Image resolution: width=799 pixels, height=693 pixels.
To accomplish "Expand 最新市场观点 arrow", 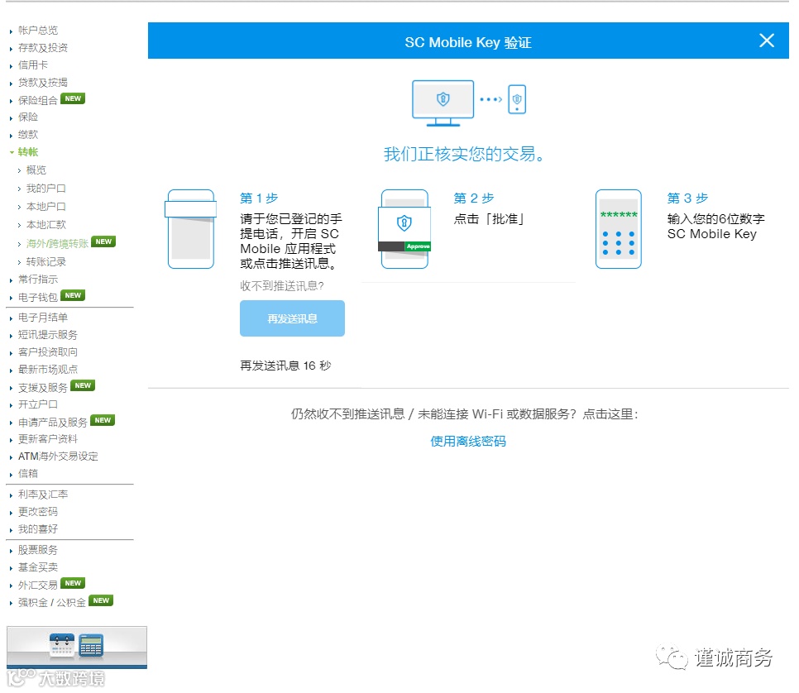I will tap(12, 370).
